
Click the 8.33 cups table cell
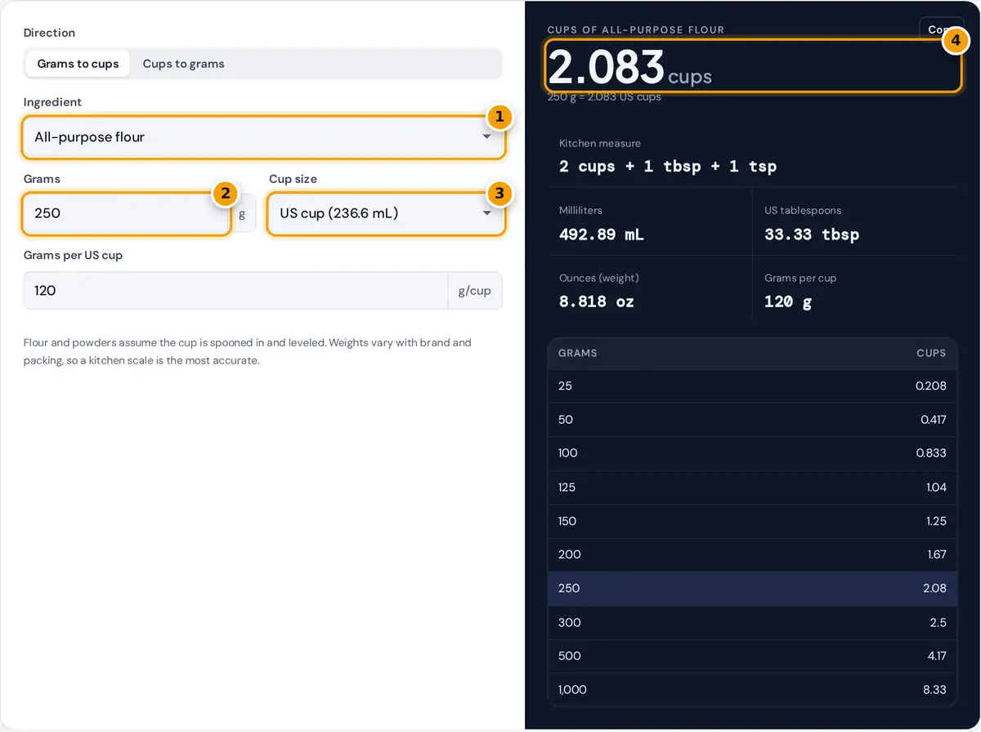935,690
